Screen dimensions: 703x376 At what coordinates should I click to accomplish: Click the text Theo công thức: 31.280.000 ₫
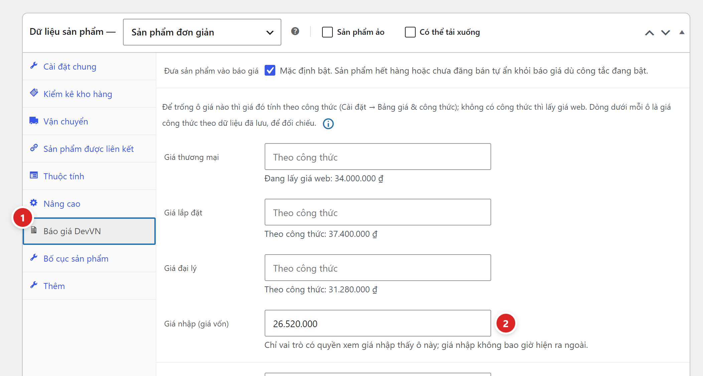tap(321, 290)
